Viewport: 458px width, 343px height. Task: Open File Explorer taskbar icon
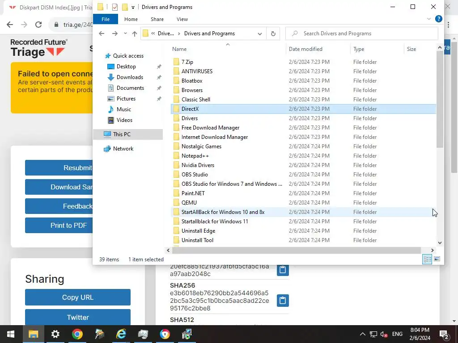tap(33, 334)
